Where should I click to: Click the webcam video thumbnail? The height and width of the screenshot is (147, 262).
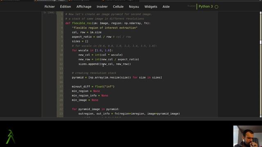click(x=248, y=136)
